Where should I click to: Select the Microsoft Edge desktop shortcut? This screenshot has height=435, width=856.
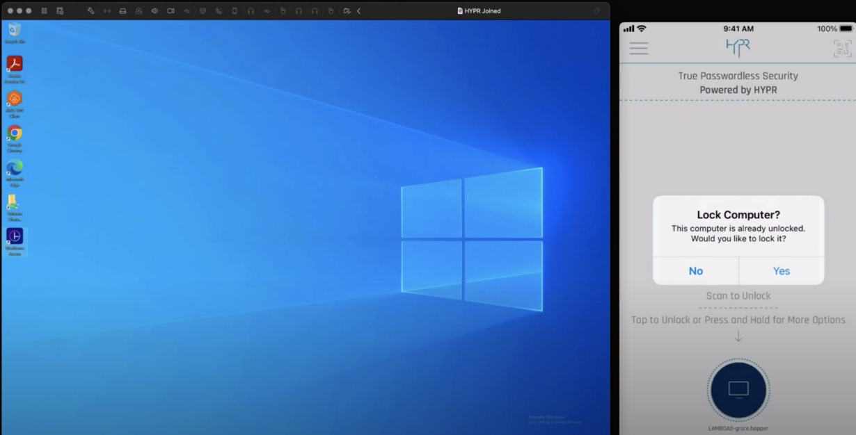pyautogui.click(x=15, y=173)
